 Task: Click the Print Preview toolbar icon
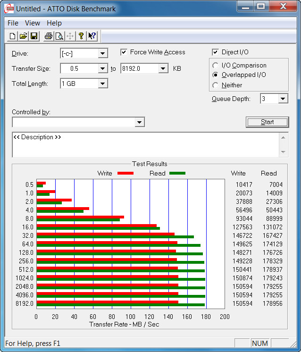click(59, 36)
